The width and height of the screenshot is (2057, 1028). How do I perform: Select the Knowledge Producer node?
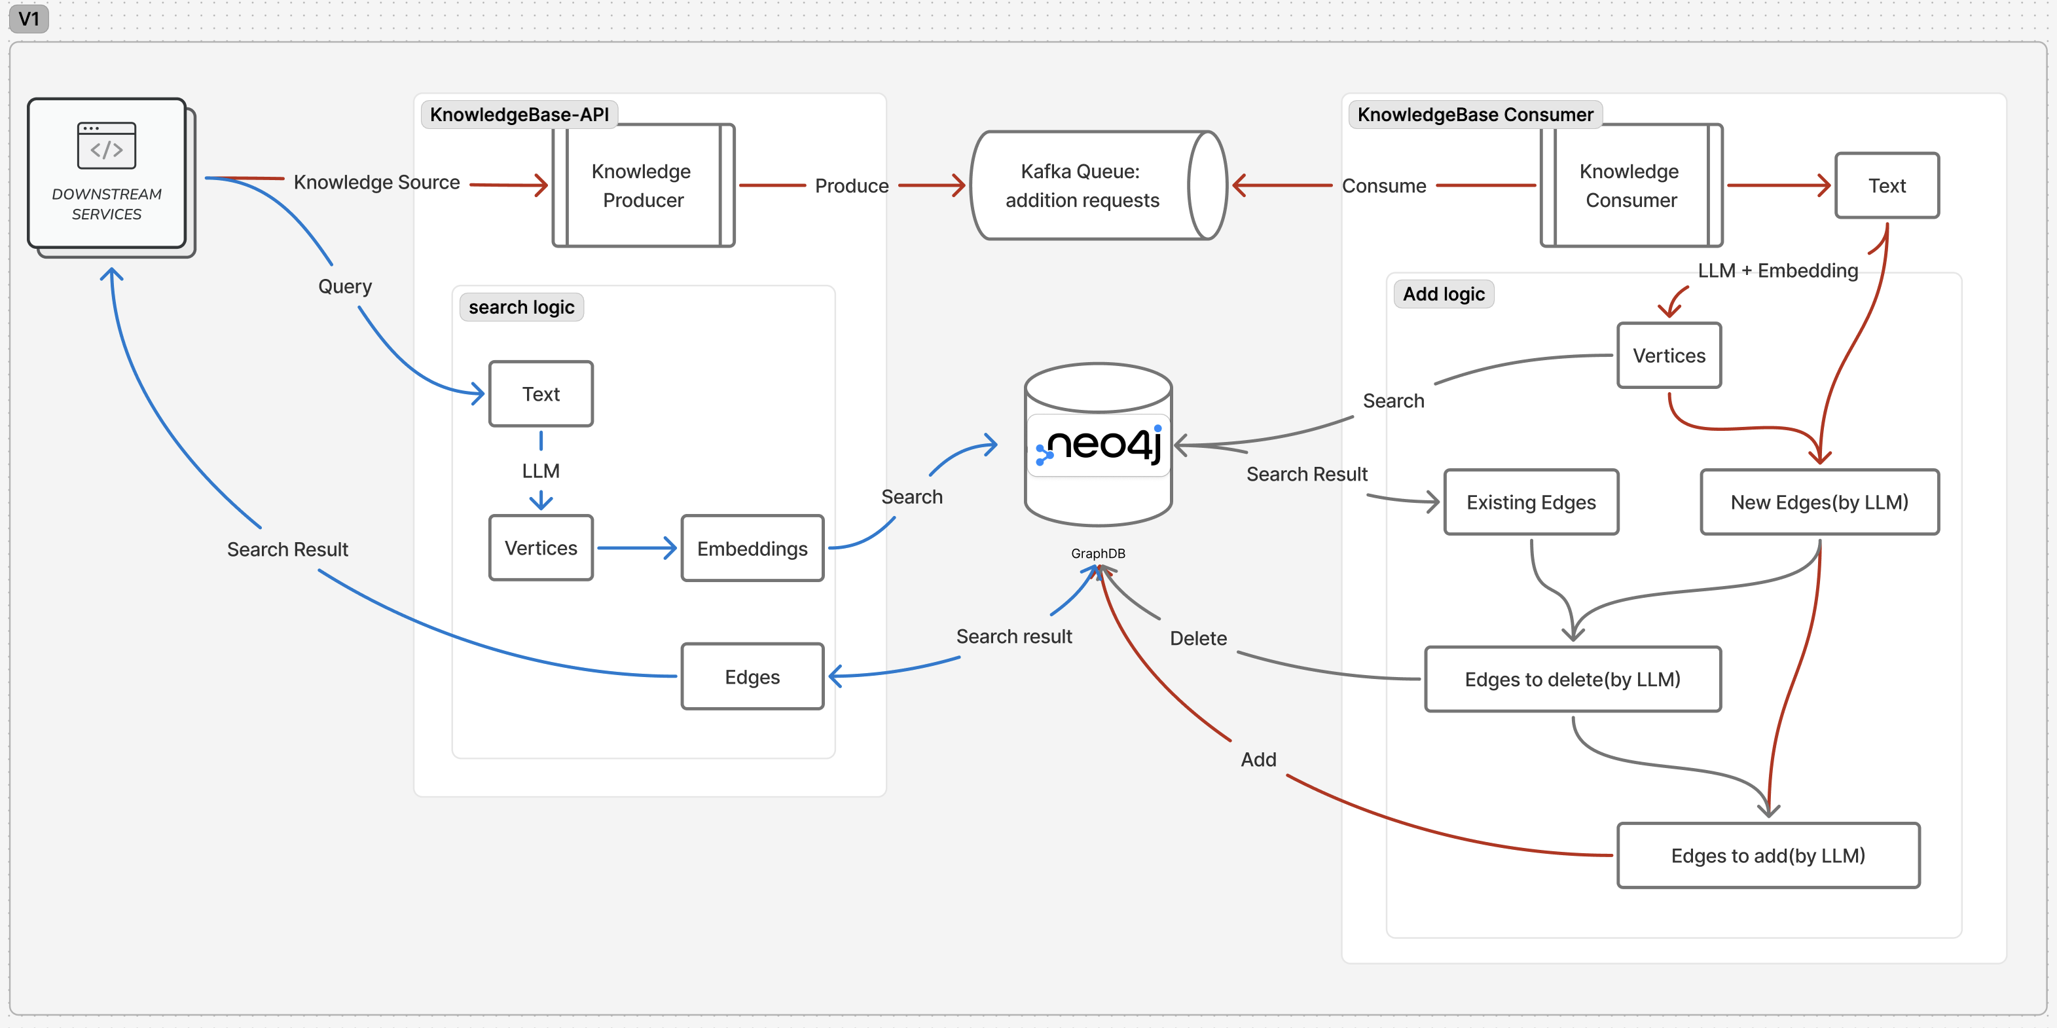click(x=644, y=185)
